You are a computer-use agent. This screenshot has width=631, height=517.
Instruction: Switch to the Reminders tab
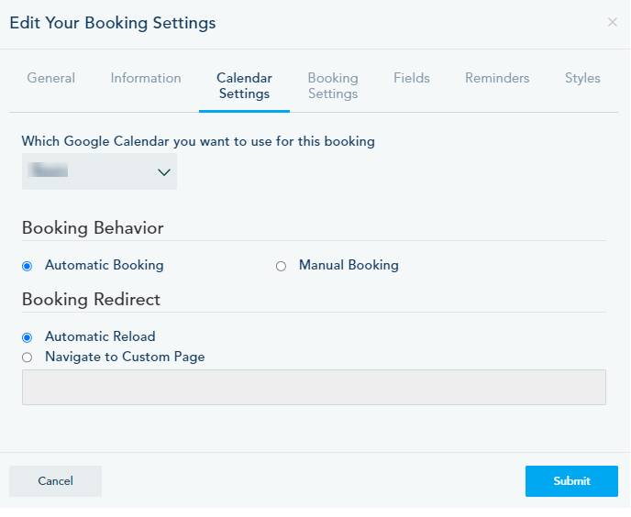(x=497, y=78)
